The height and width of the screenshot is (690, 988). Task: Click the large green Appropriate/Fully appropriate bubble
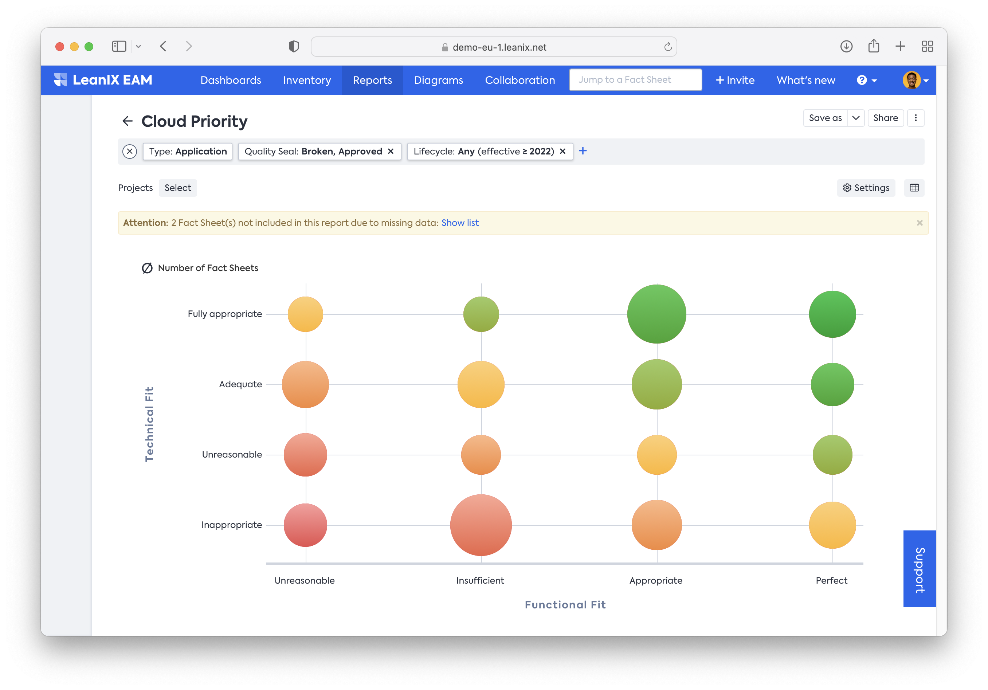pyautogui.click(x=656, y=314)
